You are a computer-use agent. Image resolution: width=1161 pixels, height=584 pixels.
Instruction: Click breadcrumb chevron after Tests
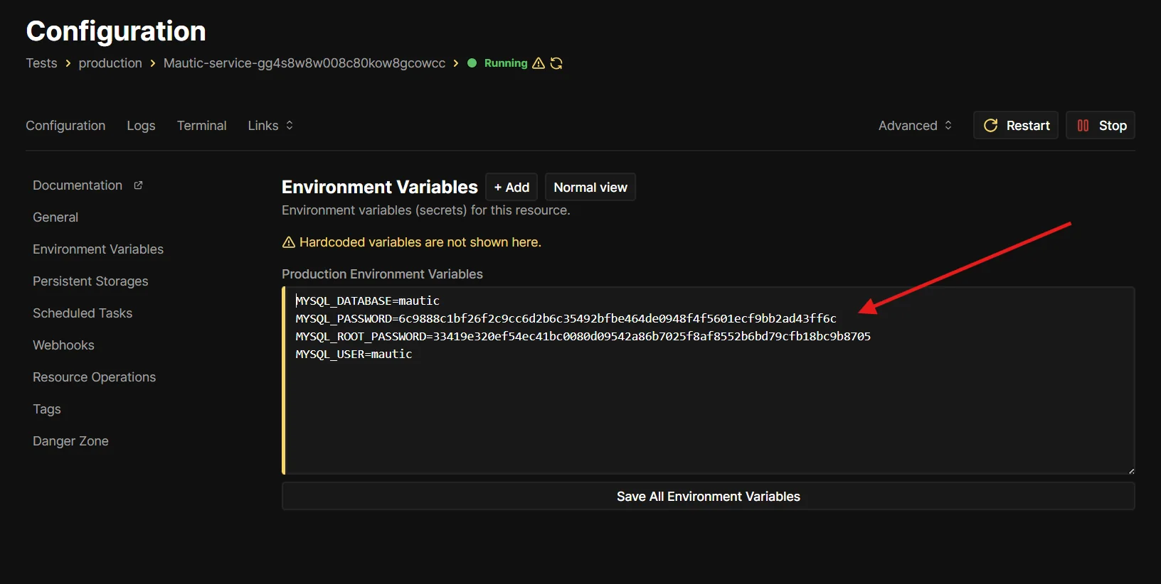68,63
